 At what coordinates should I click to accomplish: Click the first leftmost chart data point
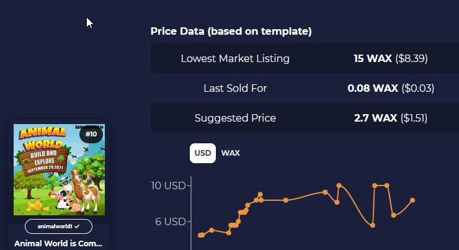click(200, 235)
